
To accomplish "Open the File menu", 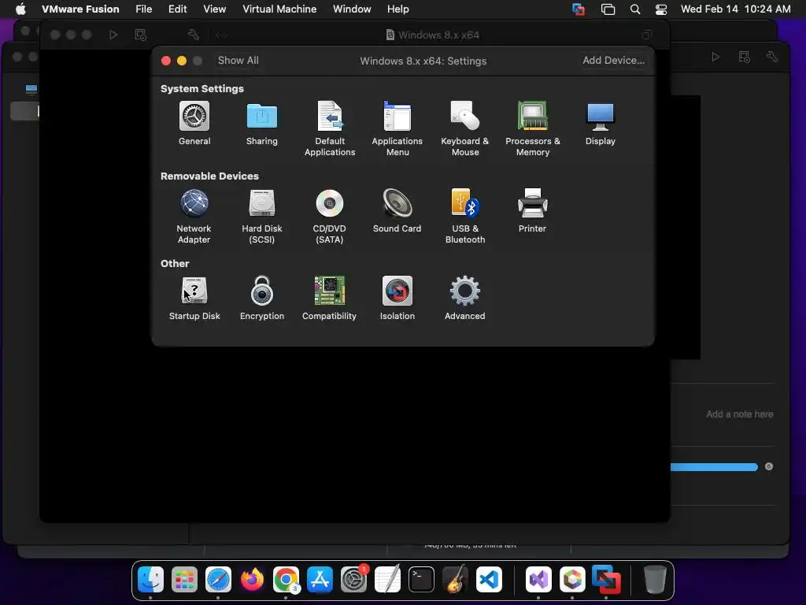I will click(143, 9).
